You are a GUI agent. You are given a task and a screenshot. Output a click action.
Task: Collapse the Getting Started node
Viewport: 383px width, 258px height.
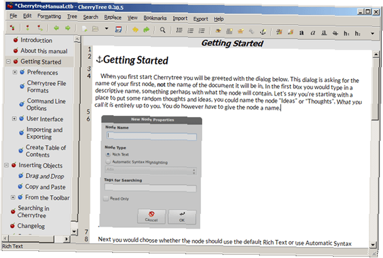coord(8,62)
